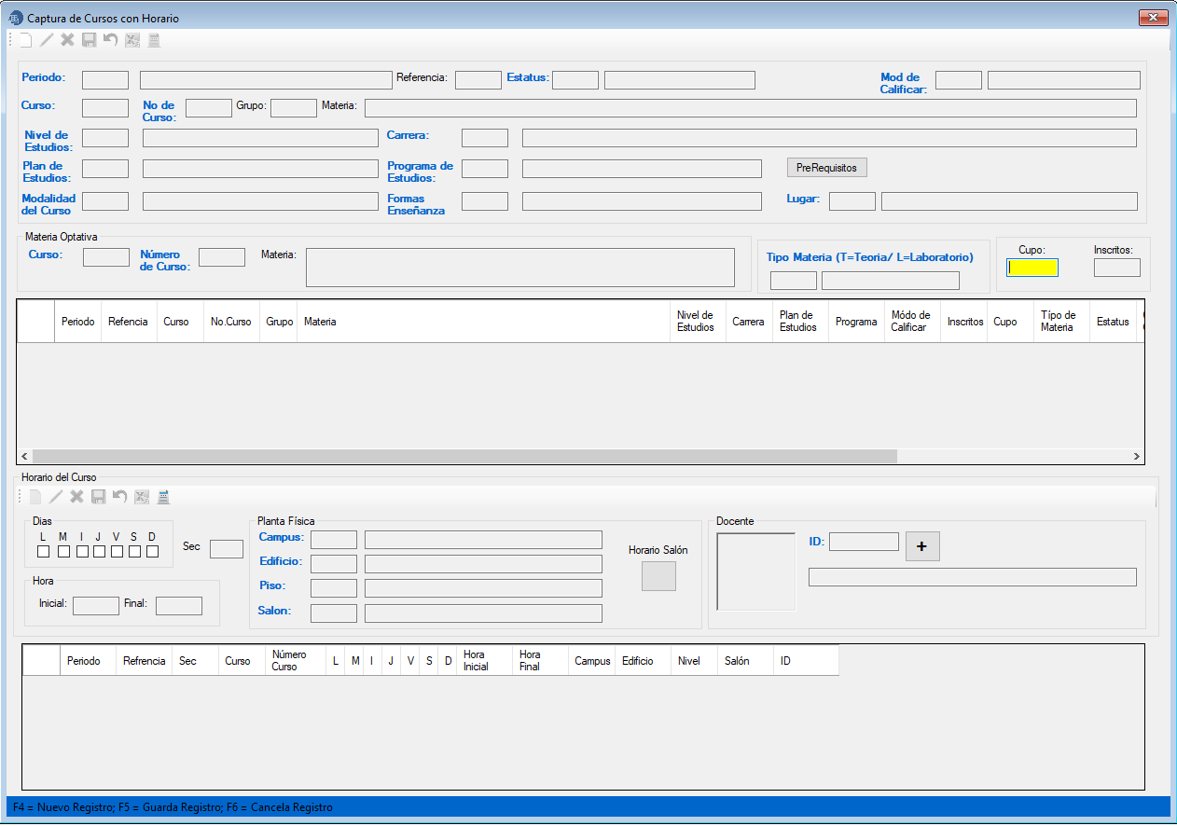
Task: Click the blue report icon in Horario del Curso toolbar
Action: tap(163, 497)
